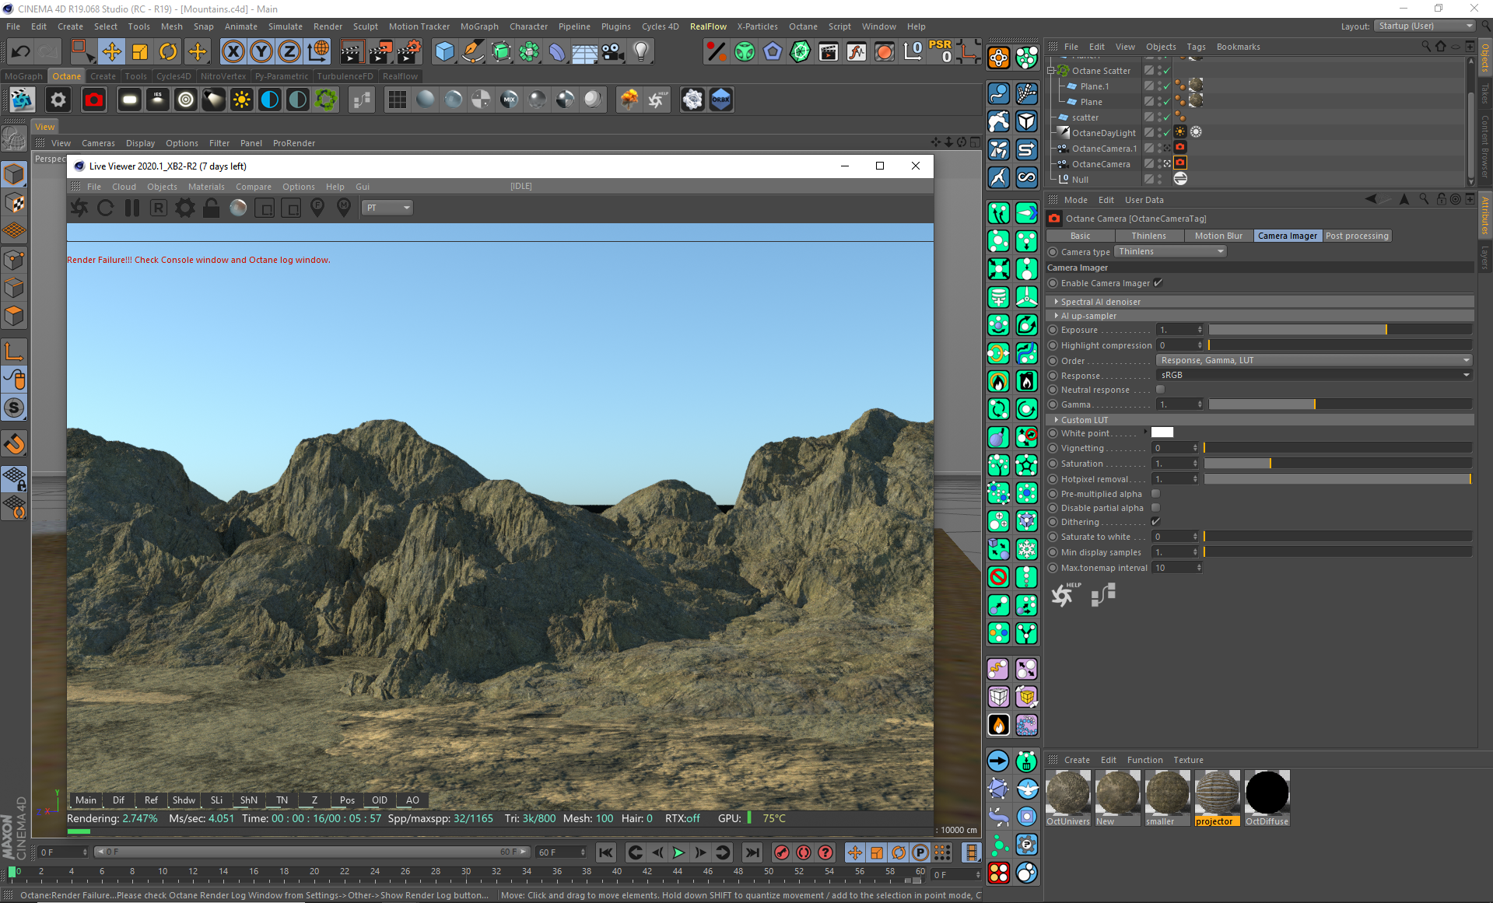Click the Play forward button
This screenshot has height=903, width=1493.
click(x=678, y=852)
